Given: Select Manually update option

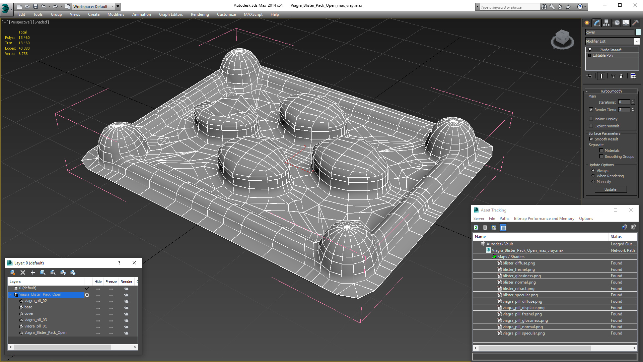Looking at the screenshot, I should pyautogui.click(x=593, y=182).
